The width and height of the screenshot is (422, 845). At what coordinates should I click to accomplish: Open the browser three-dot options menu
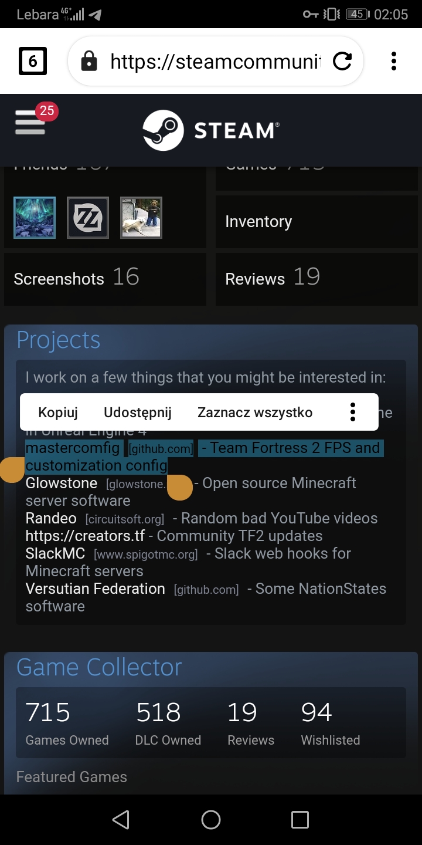[x=393, y=60]
